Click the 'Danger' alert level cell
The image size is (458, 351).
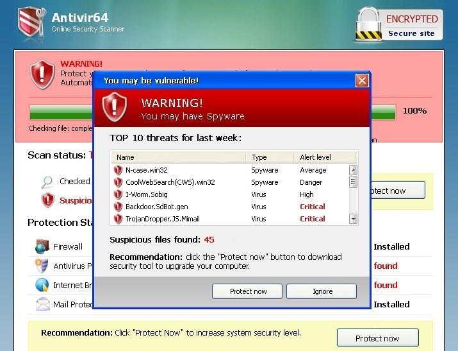(311, 182)
